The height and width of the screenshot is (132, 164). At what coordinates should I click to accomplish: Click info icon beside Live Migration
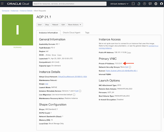click(74, 95)
